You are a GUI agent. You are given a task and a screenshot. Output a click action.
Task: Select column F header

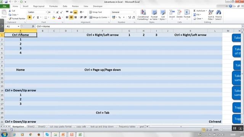tap(103, 31)
